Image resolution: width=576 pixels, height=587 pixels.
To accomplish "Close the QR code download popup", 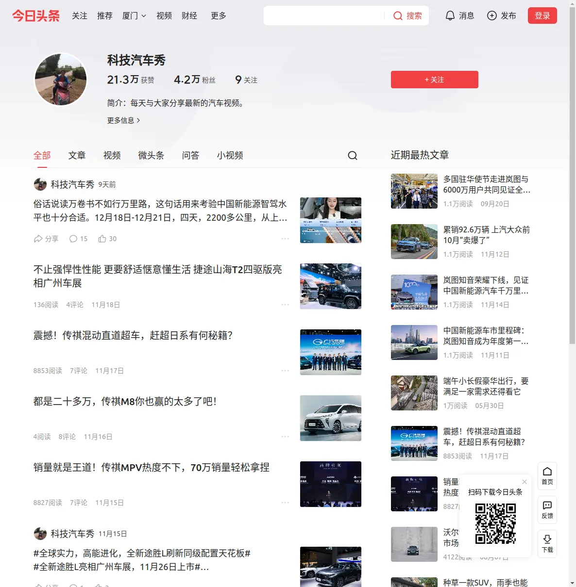I will pos(525,482).
